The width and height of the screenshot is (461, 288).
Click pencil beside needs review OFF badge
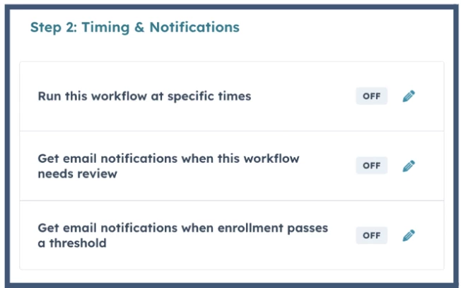click(x=408, y=166)
